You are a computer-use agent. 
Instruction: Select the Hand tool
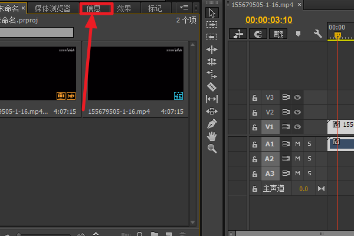(212, 136)
